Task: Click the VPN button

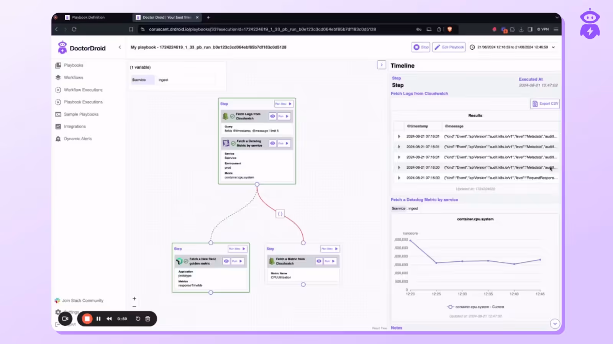Action: click(x=543, y=29)
